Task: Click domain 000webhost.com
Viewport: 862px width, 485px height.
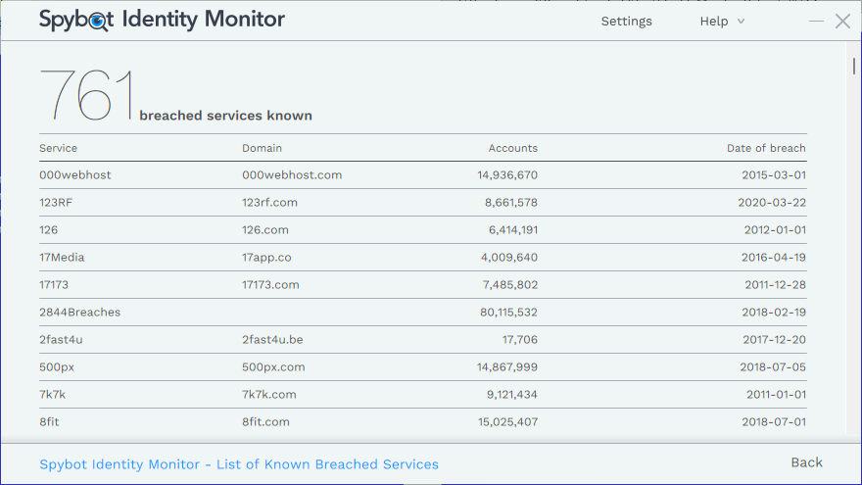Action: (x=292, y=174)
